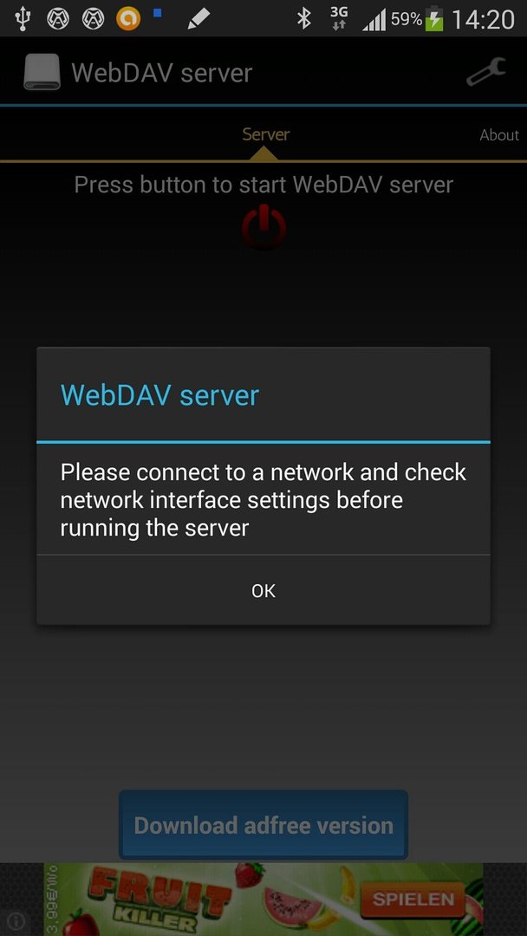
Task: Select the Server tab
Action: 265,134
